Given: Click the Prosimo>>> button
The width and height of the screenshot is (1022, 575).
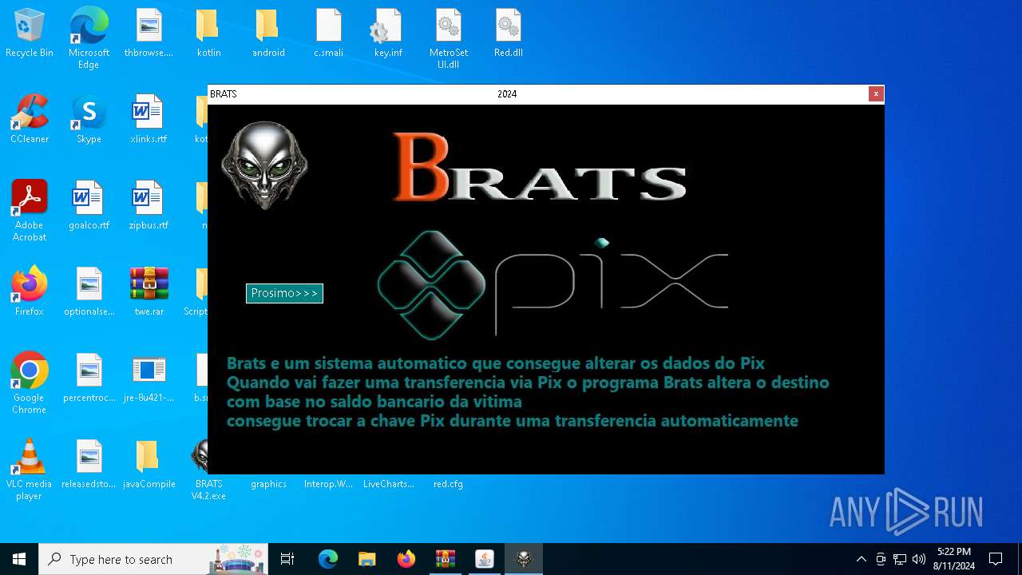Looking at the screenshot, I should click(284, 293).
